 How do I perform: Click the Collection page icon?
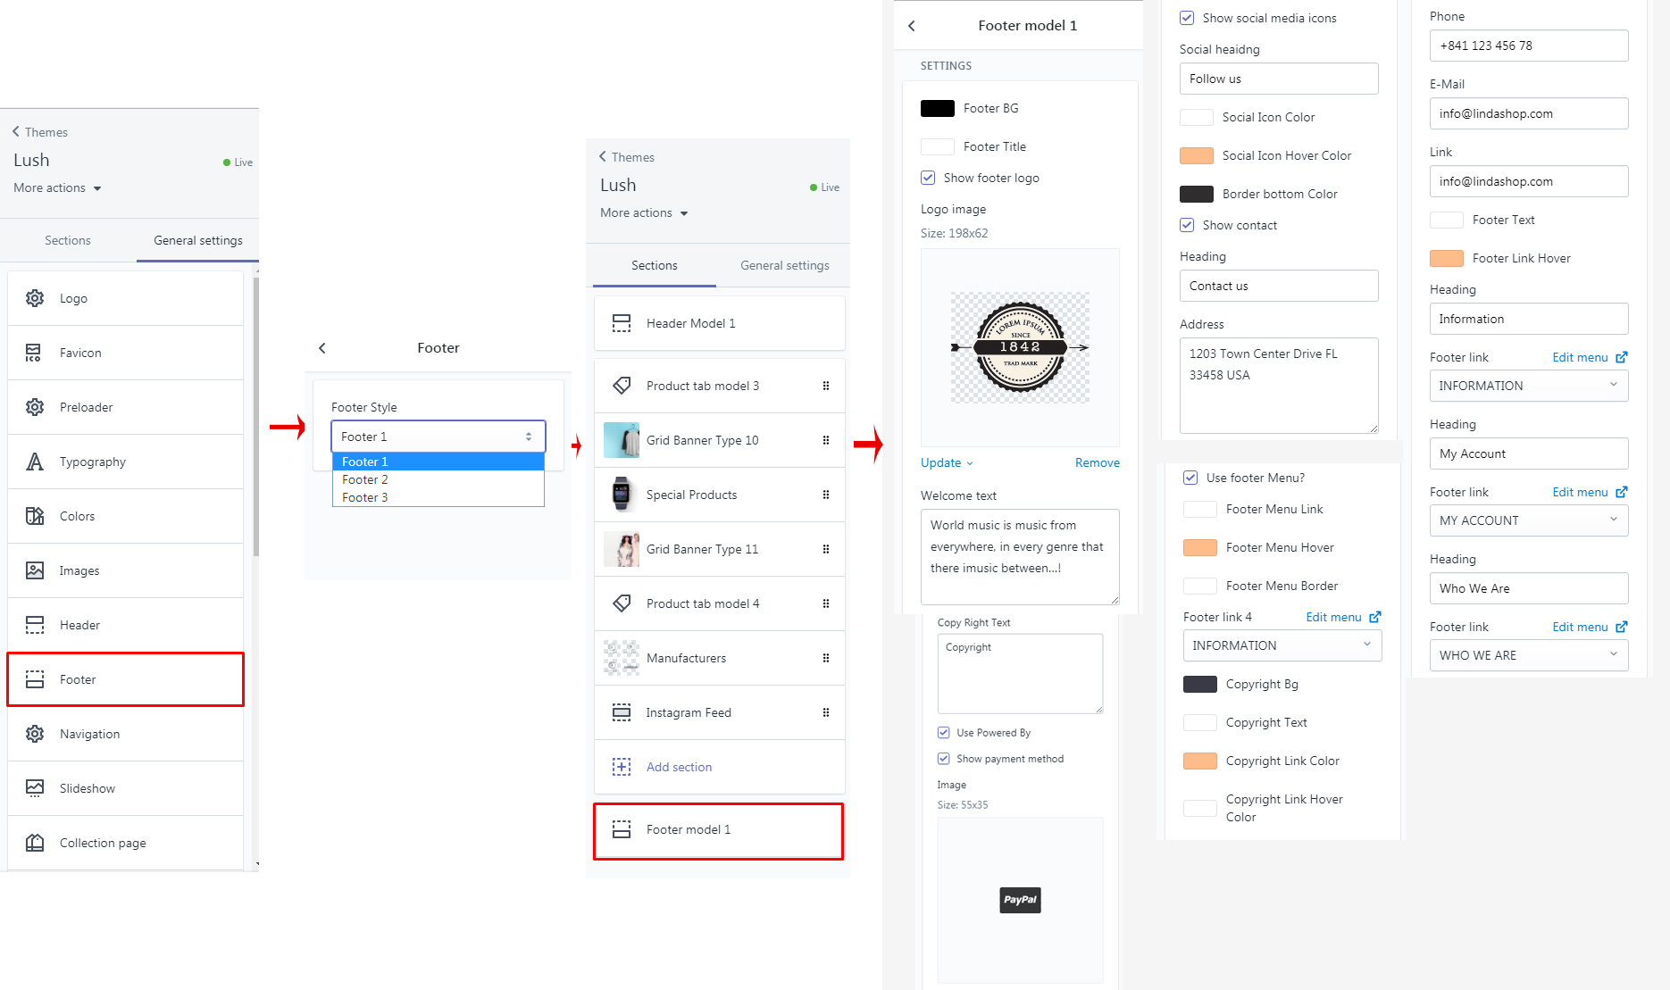(35, 843)
